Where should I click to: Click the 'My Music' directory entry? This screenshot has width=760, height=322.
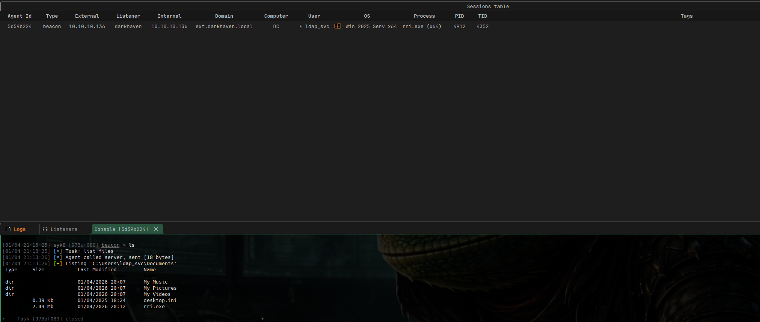coord(156,282)
